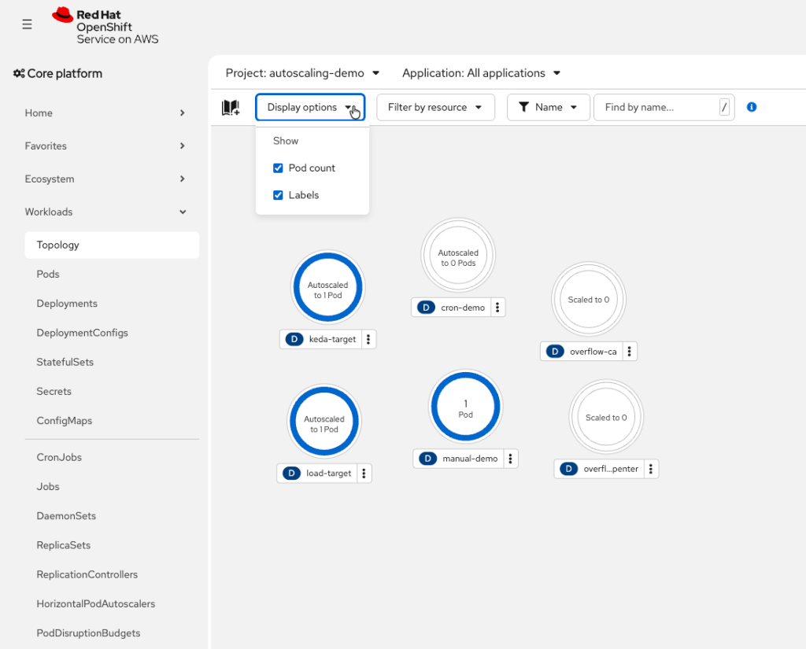Screen dimensions: 806x649
Task: Click the overflow-ca label text
Action: [x=593, y=352]
